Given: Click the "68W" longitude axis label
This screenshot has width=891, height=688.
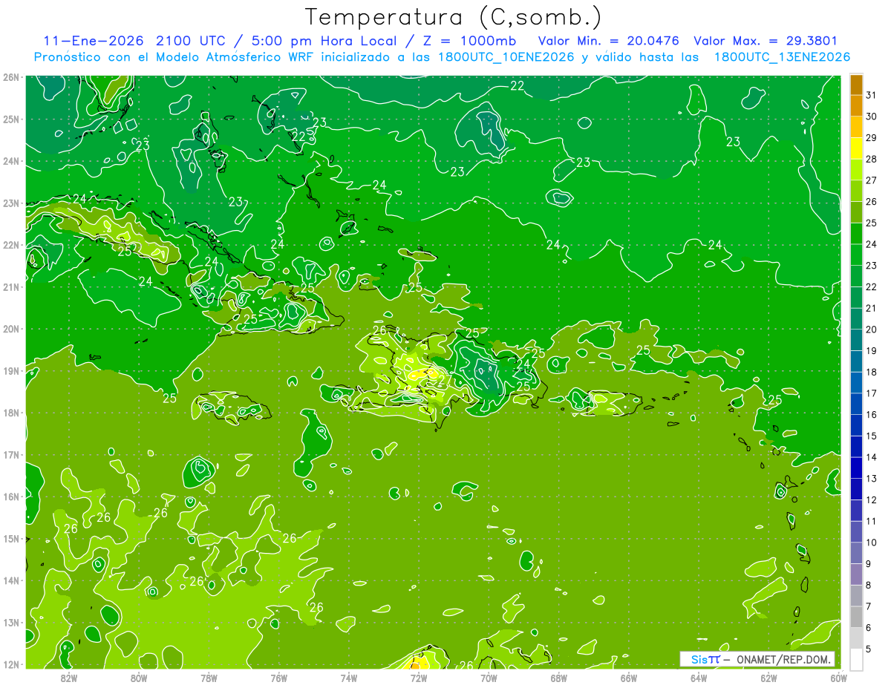Looking at the screenshot, I should tap(558, 677).
